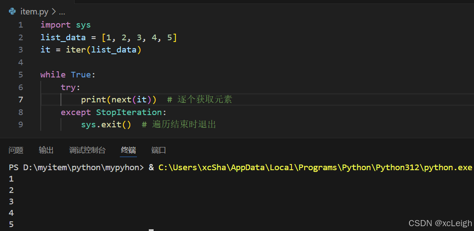Viewport: 474px width, 231px height.
Task: Click the 'import sys' line
Action: 65,24
